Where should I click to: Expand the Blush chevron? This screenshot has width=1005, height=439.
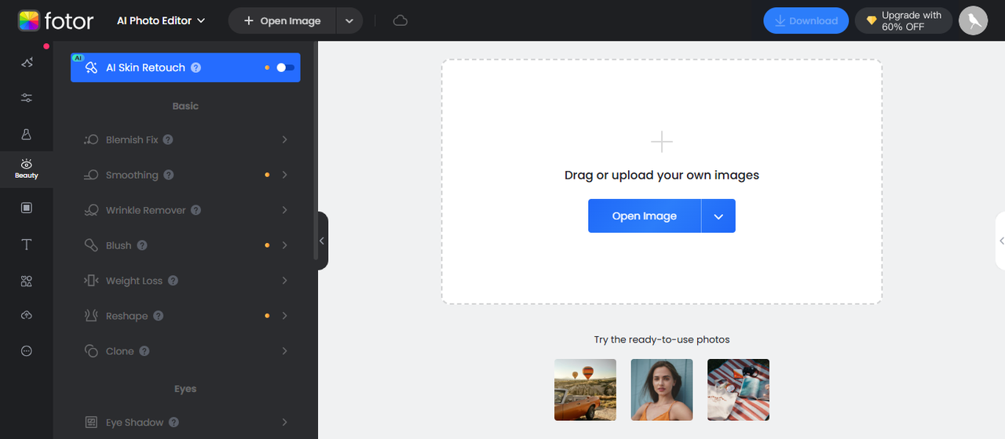(x=284, y=245)
